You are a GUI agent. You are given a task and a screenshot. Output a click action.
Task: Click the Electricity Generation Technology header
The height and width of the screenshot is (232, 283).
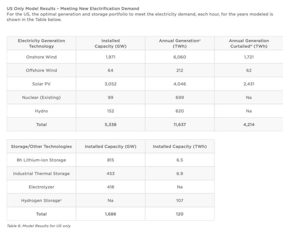(x=41, y=44)
